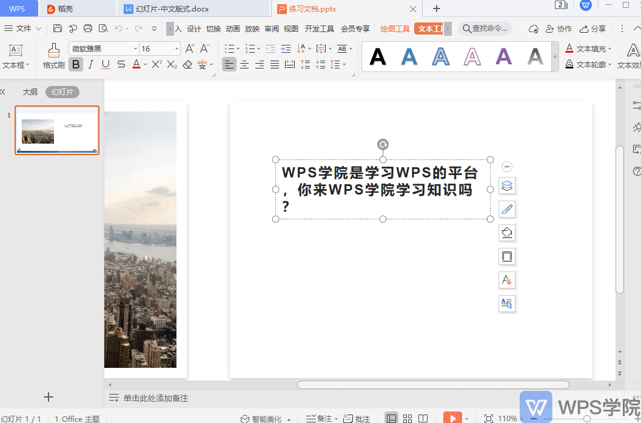Click the Print icon in quick access toolbar

click(88, 28)
